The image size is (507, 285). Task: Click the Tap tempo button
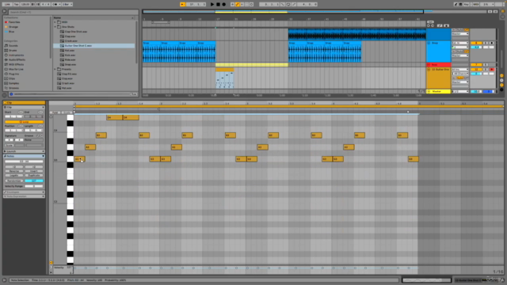16,5
